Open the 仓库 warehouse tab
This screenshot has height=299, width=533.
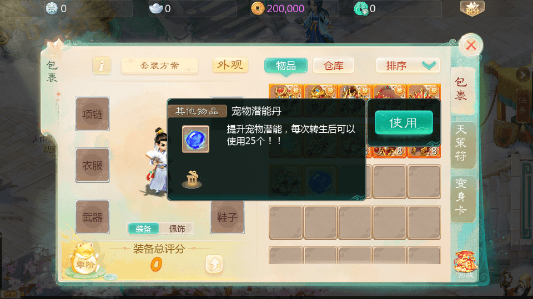pos(334,65)
